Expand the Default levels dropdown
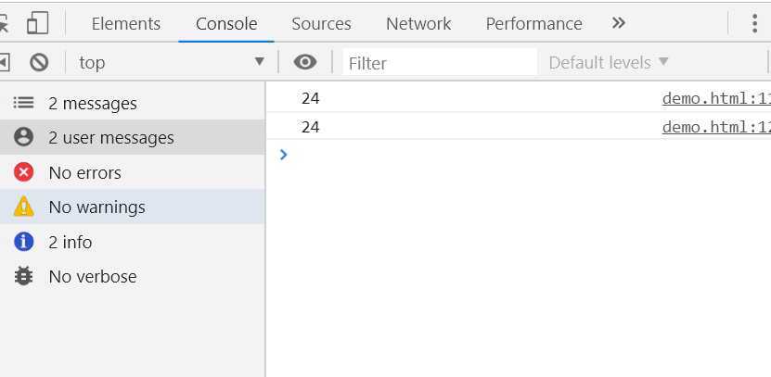This screenshot has height=377, width=771. pyautogui.click(x=609, y=62)
